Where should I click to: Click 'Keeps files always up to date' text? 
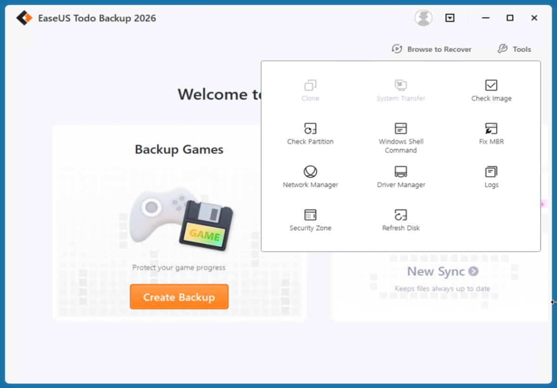(442, 289)
